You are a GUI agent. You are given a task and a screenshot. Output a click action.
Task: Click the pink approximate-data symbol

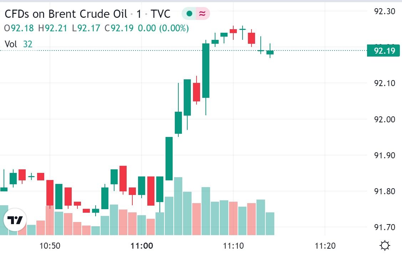tap(202, 14)
